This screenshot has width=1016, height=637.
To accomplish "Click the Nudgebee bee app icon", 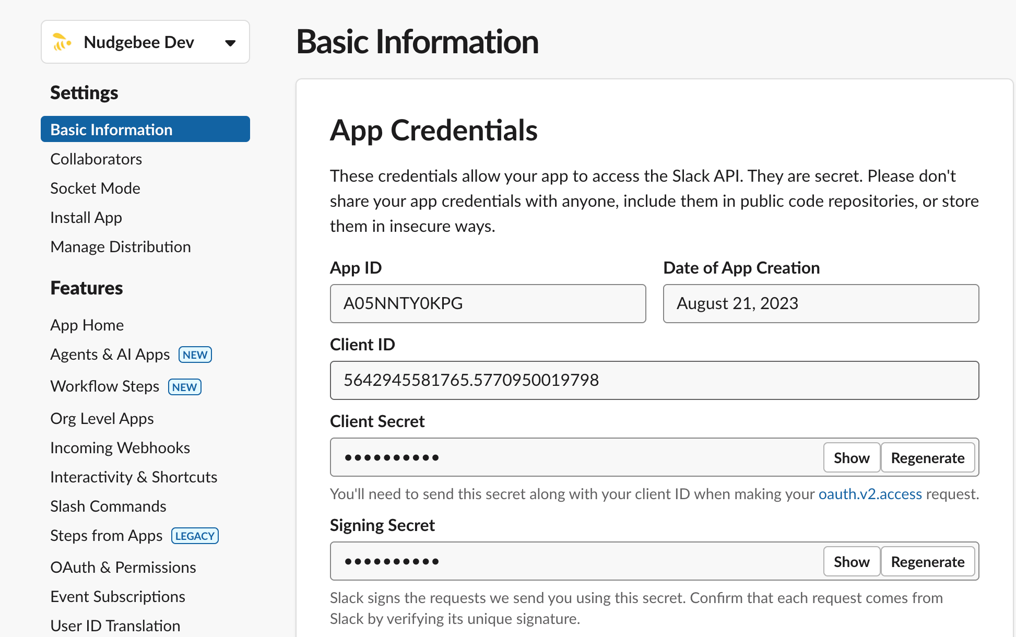I will [x=62, y=42].
